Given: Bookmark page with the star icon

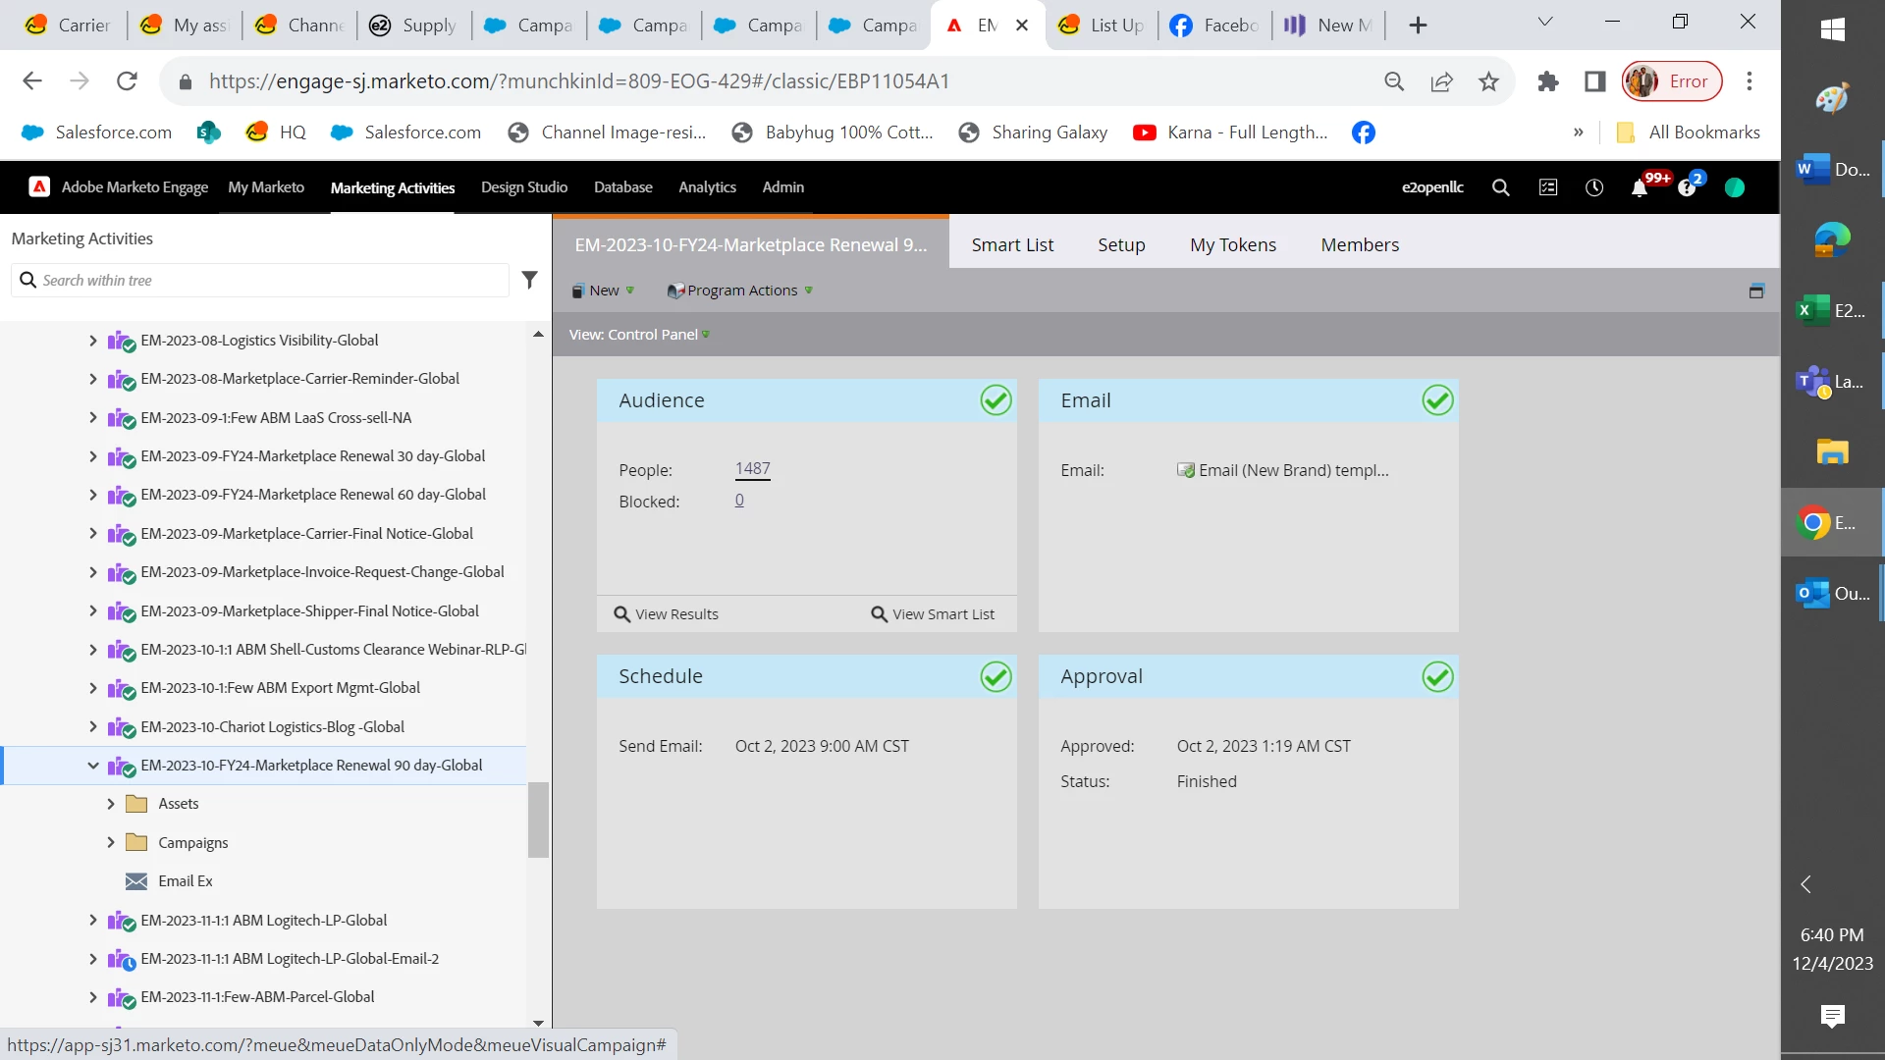Looking at the screenshot, I should point(1488,81).
